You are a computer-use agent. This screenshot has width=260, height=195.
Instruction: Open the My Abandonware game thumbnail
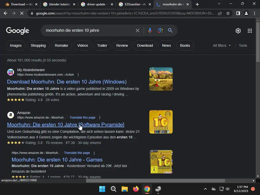coord(161,79)
